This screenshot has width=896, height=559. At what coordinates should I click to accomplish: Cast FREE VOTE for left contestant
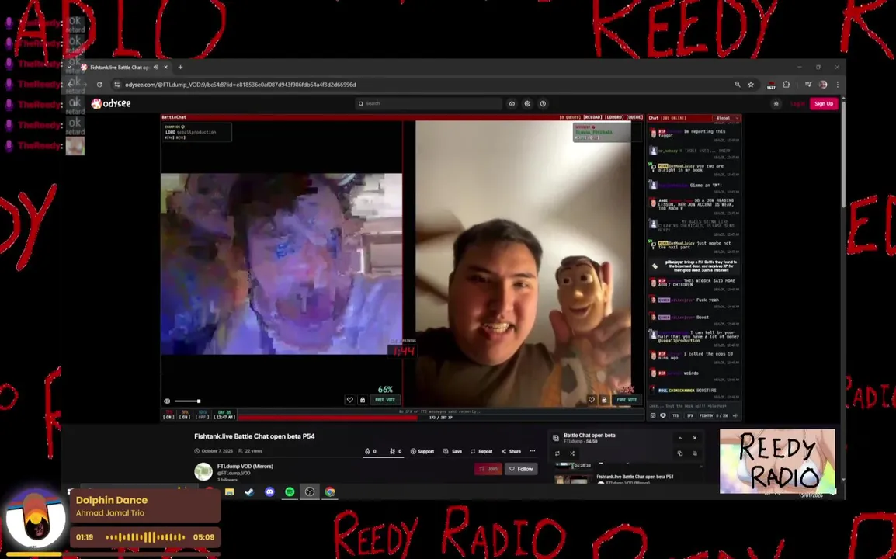coord(385,400)
